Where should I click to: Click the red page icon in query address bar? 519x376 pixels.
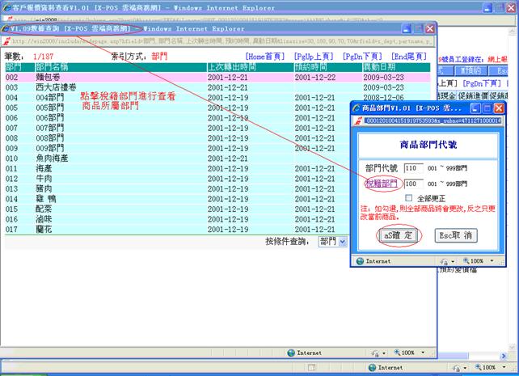(x=7, y=40)
